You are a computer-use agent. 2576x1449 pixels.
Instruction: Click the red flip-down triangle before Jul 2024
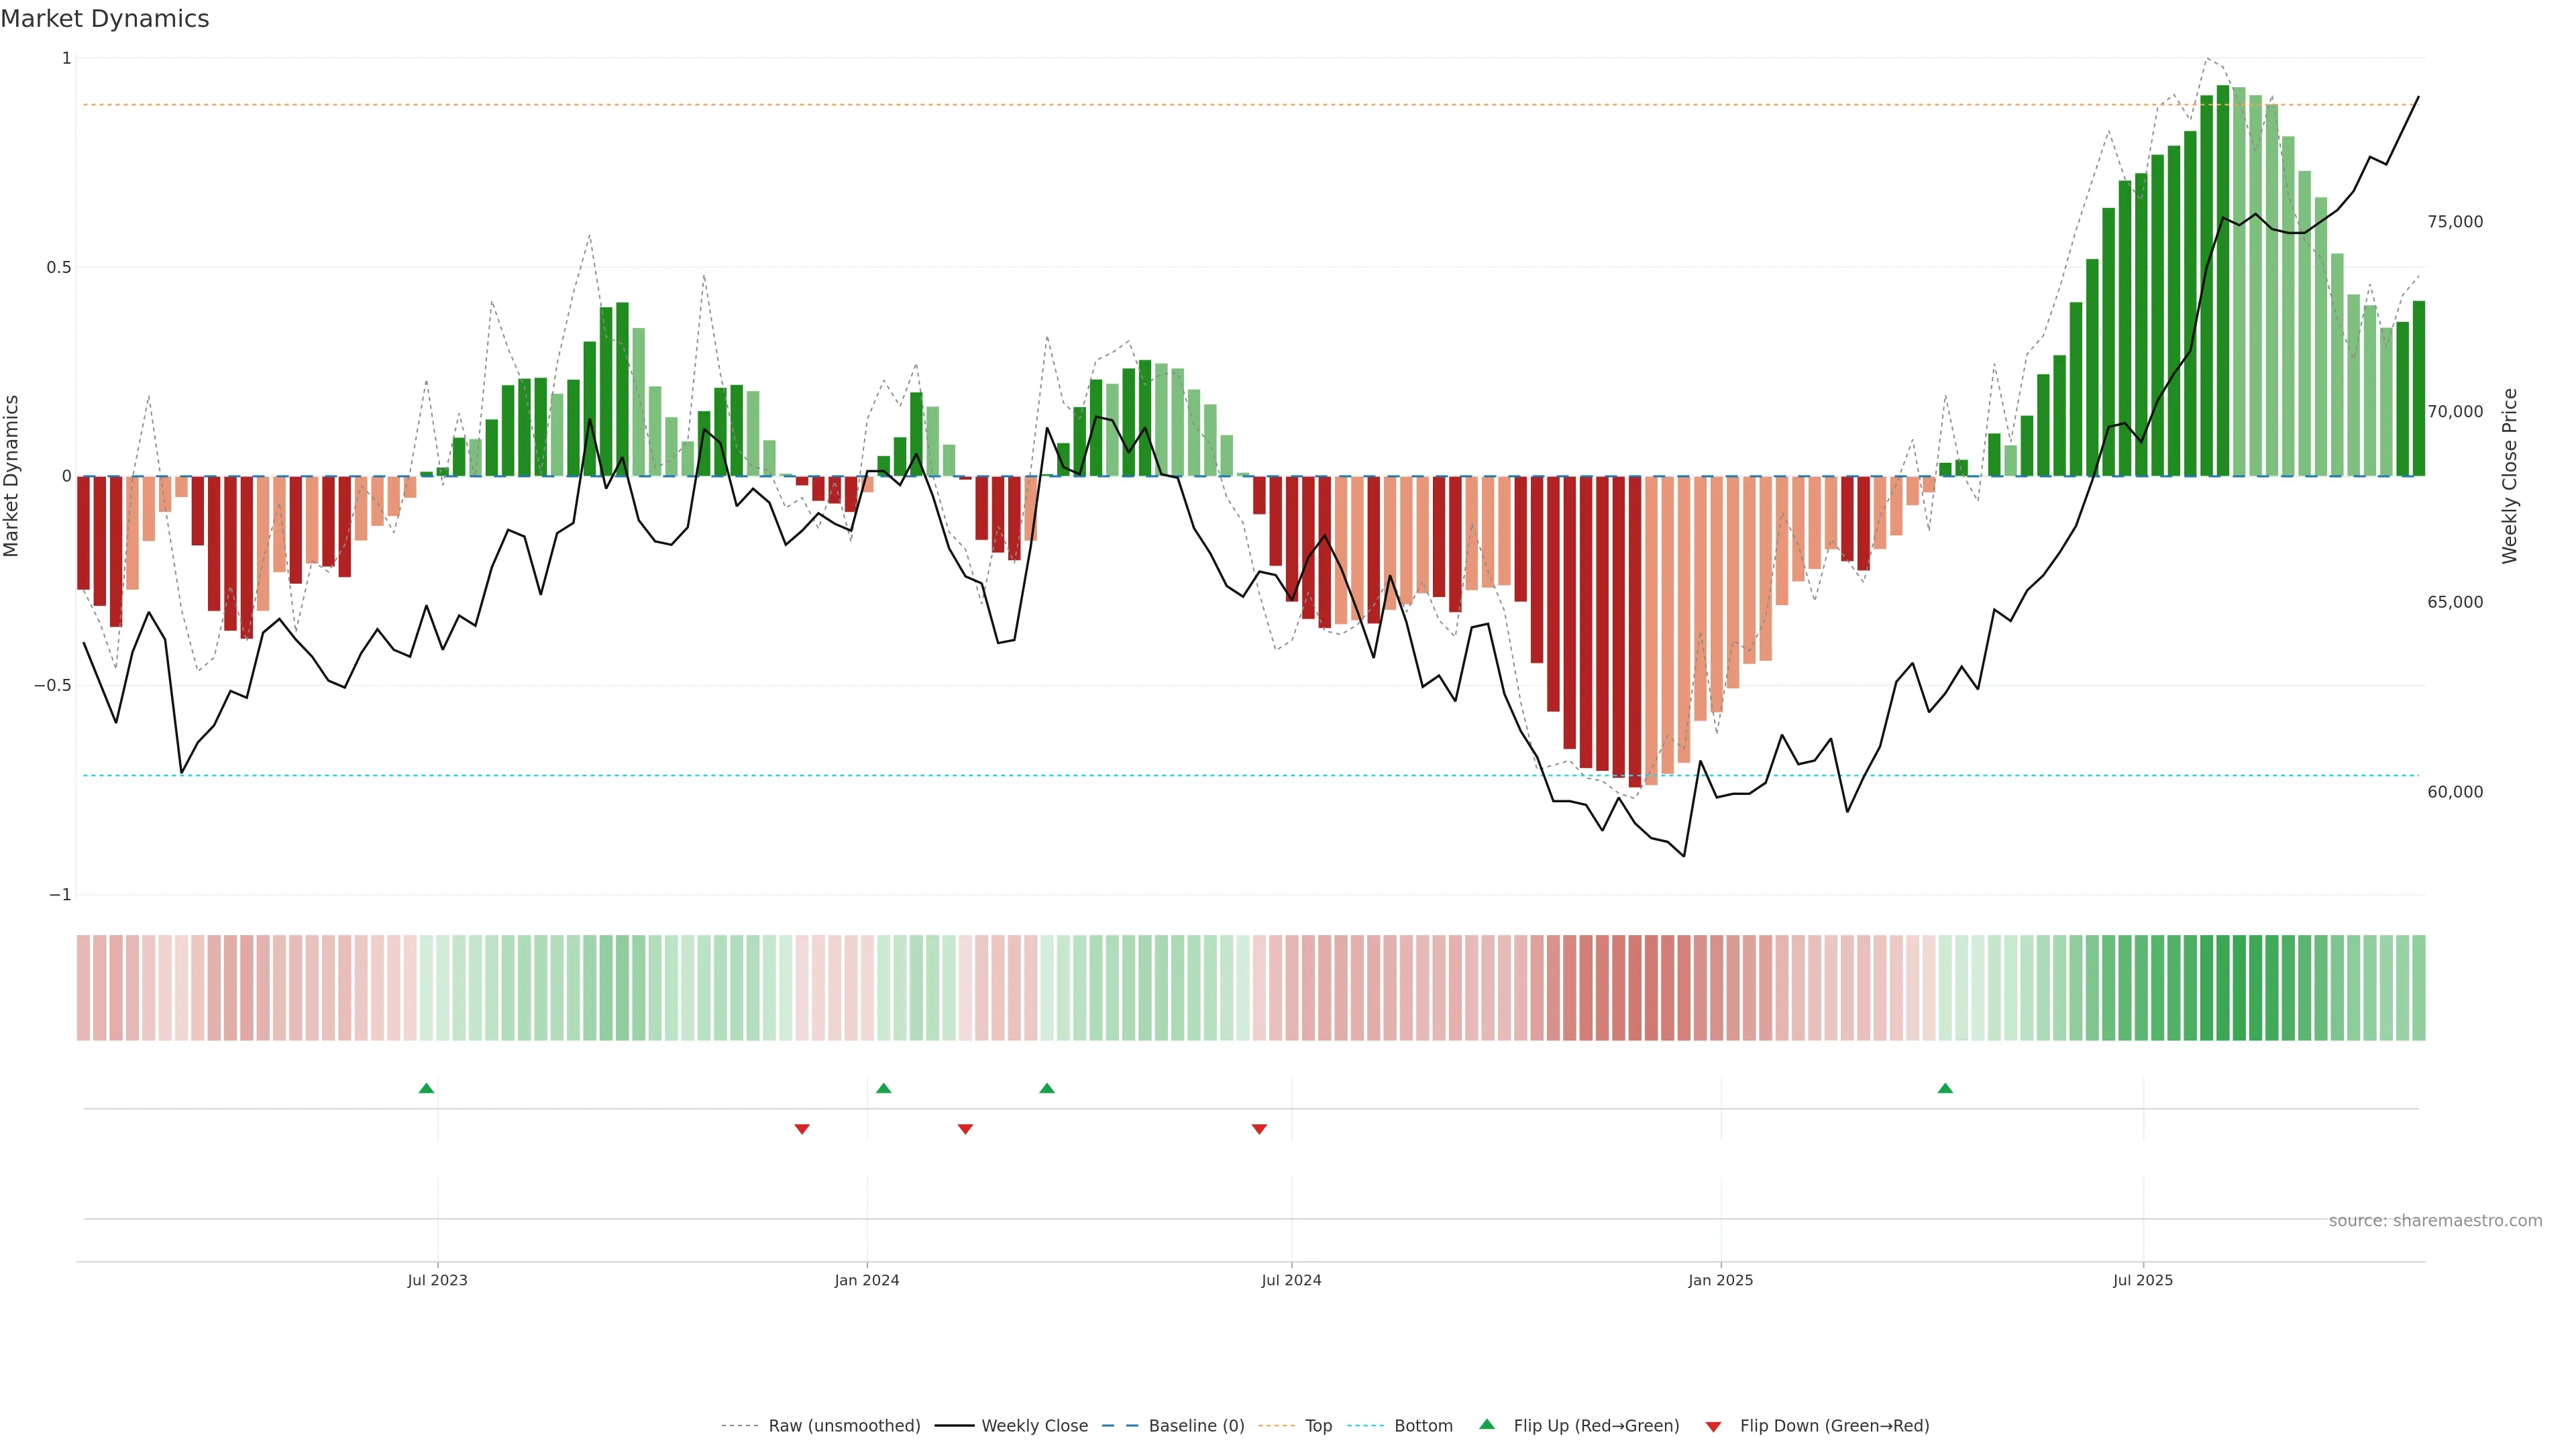coord(1259,1129)
